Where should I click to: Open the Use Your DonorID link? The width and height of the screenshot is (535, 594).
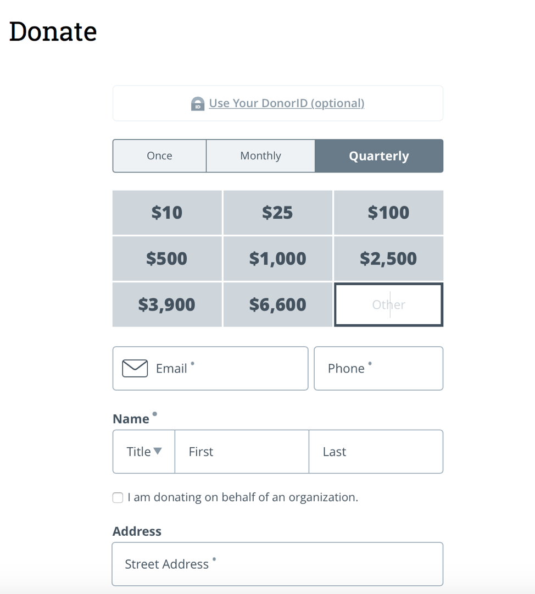pos(287,103)
